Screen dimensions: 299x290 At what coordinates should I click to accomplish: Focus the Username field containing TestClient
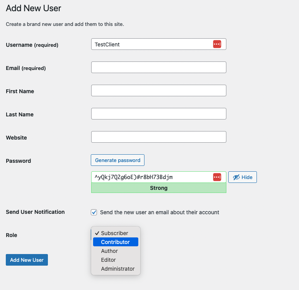pos(159,44)
